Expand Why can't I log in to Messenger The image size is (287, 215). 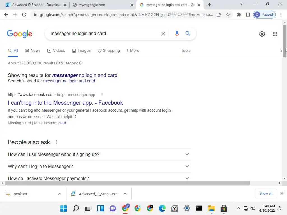pos(99,167)
